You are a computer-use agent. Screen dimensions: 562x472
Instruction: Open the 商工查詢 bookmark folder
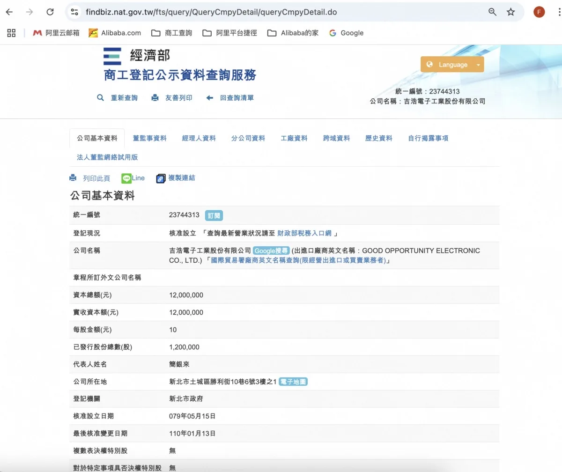[172, 33]
